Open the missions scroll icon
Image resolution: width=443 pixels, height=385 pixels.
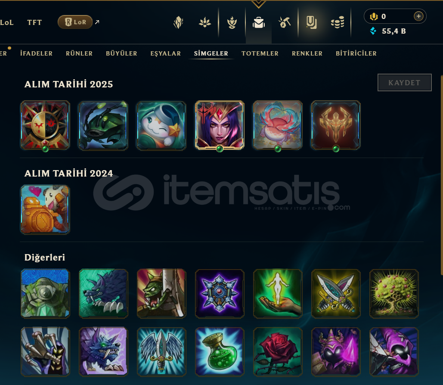(x=311, y=22)
